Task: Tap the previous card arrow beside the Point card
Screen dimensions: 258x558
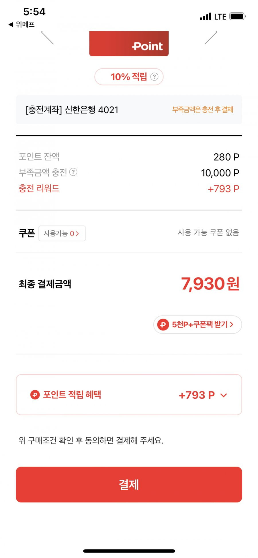Action: click(x=47, y=38)
